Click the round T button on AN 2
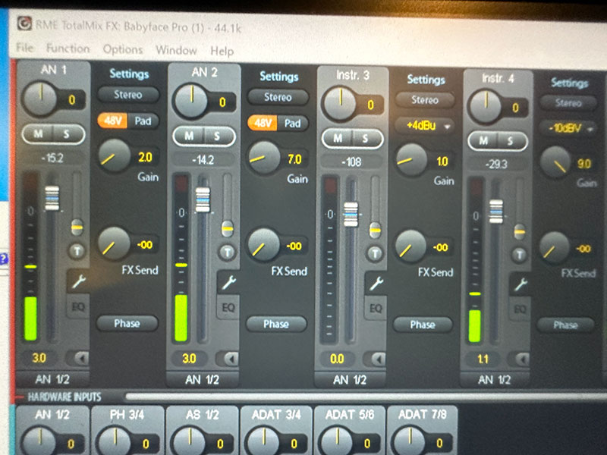Viewport: 607px width, 455px height. 227,253
